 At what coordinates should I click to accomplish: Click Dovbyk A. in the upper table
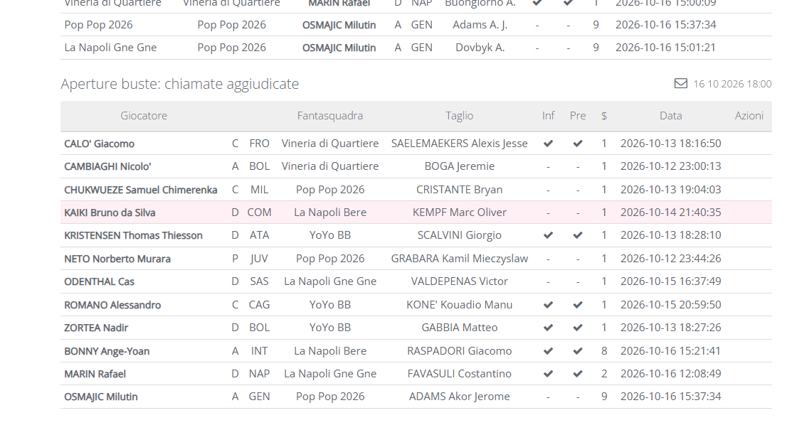pyautogui.click(x=480, y=48)
